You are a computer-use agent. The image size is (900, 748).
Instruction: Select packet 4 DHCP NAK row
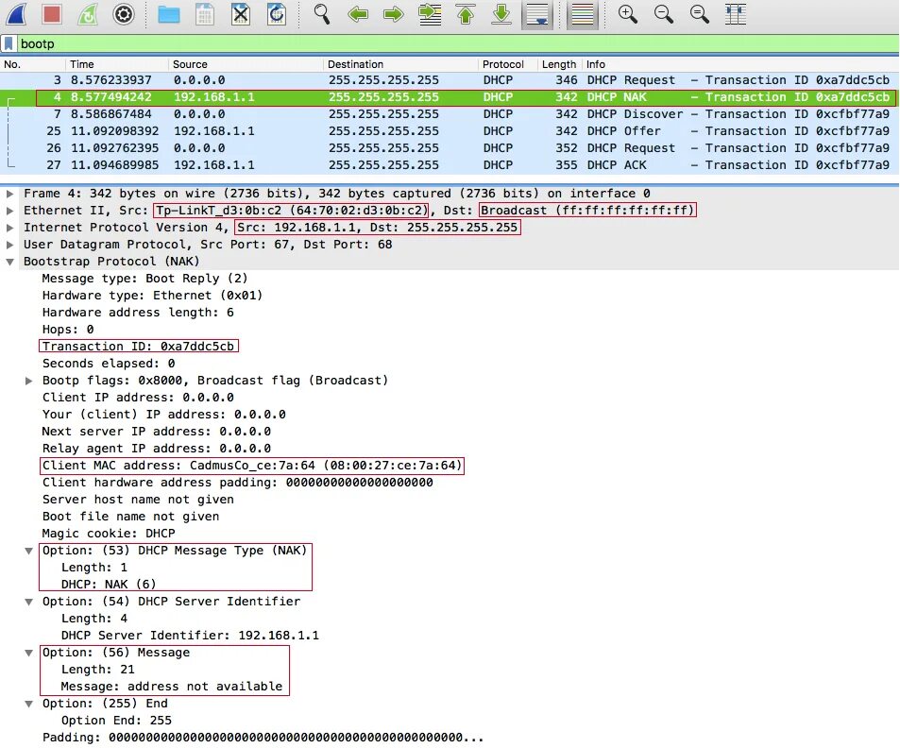450,97
